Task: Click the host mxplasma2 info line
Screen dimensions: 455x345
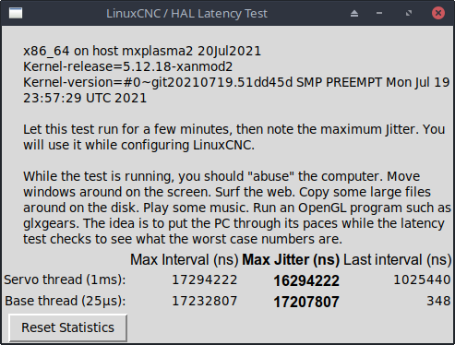Action: [x=142, y=51]
